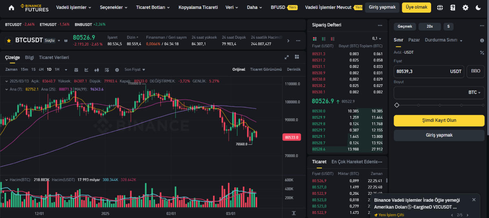Expand the chart to full screen

click(x=286, y=57)
